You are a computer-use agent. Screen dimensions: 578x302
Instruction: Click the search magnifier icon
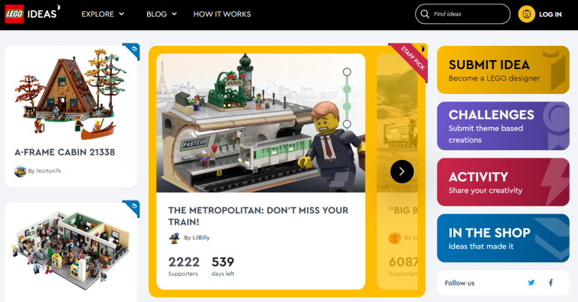coord(425,14)
